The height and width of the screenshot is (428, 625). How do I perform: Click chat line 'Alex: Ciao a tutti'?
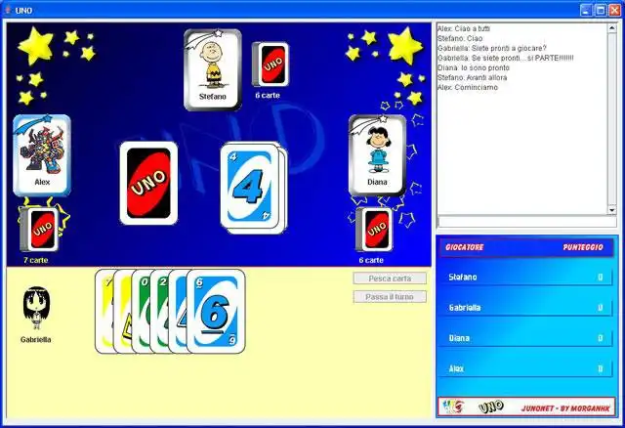point(464,28)
